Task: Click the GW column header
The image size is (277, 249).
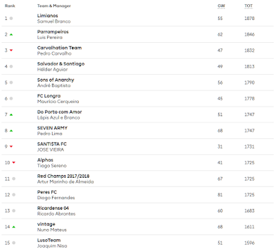Action: click(221, 6)
